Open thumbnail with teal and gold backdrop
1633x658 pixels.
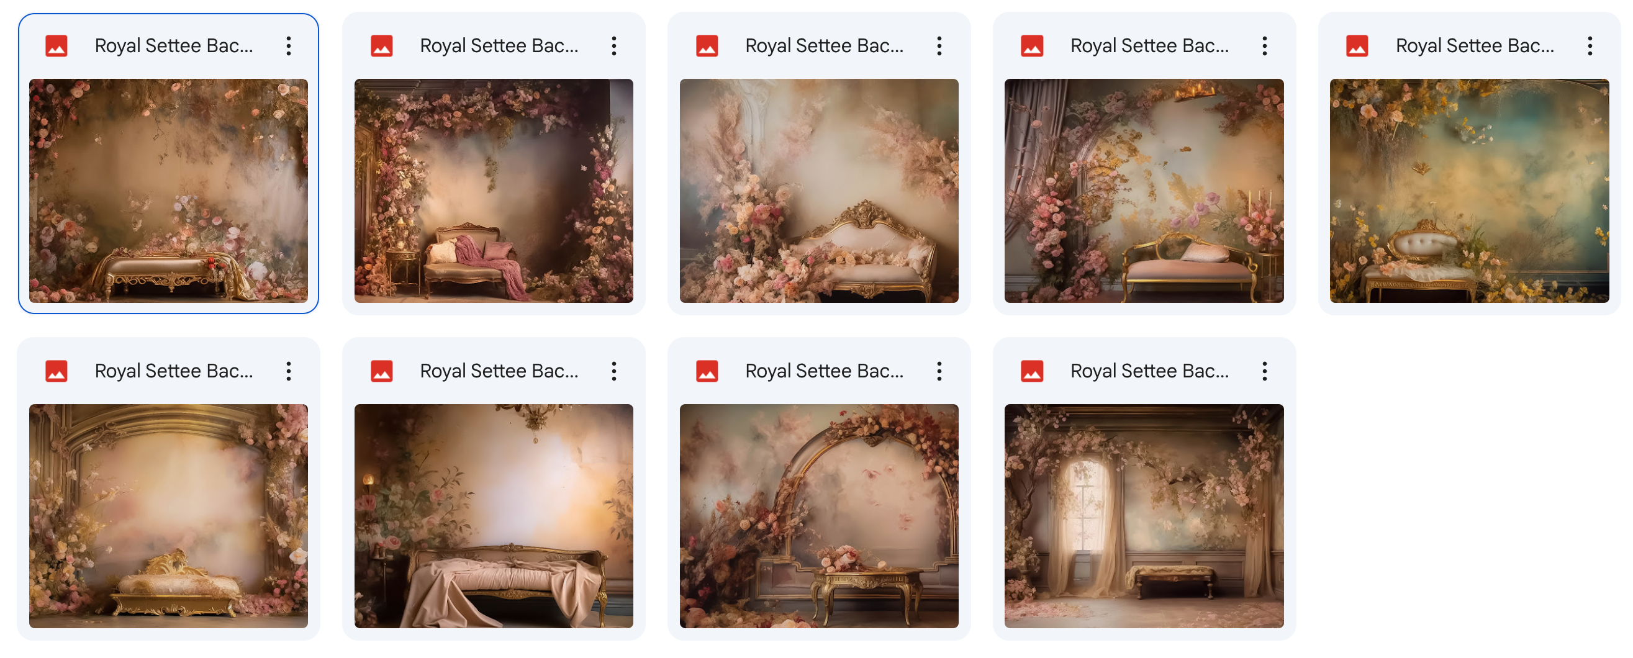pyautogui.click(x=1470, y=190)
